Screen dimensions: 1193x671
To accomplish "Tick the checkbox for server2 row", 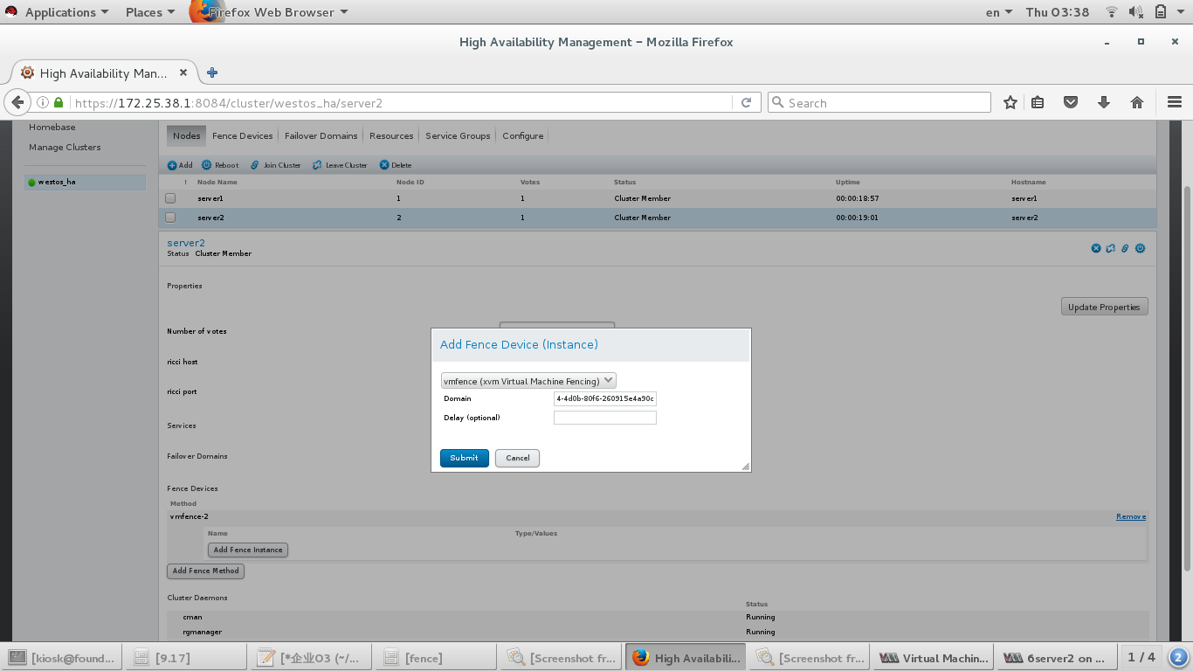I will pos(170,218).
